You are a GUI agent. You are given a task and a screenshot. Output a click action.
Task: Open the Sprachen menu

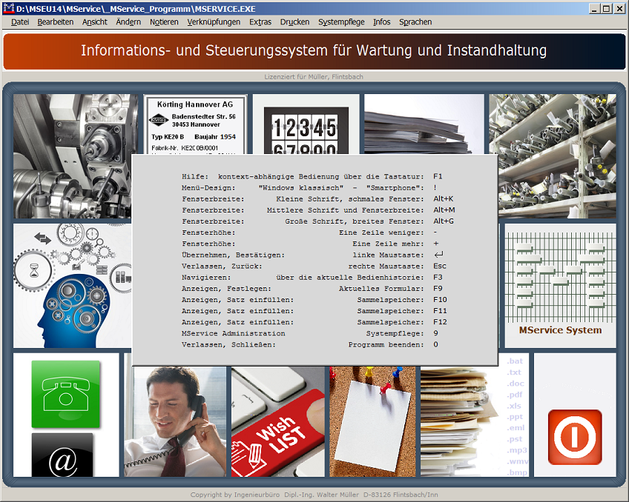(415, 22)
